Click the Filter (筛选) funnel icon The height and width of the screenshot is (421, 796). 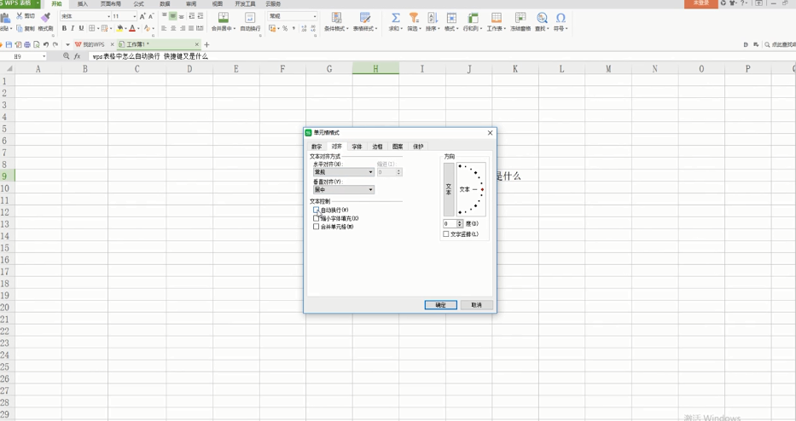(x=414, y=18)
